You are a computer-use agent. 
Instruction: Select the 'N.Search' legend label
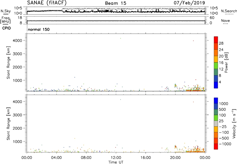pos(229,11)
